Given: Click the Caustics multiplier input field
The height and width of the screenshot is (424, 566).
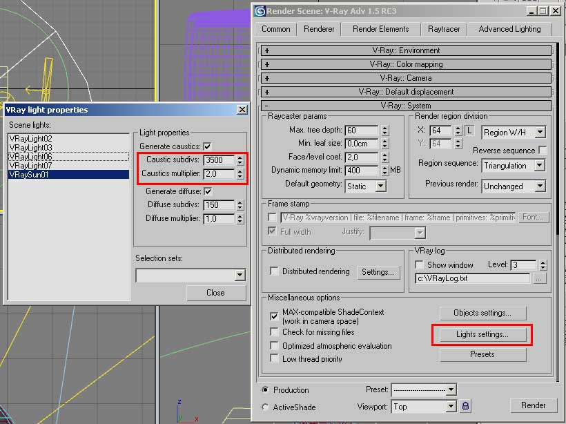Looking at the screenshot, I should pyautogui.click(x=219, y=174).
